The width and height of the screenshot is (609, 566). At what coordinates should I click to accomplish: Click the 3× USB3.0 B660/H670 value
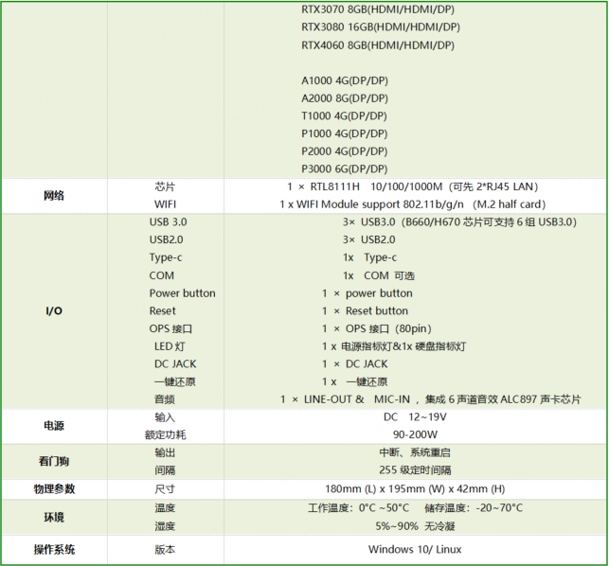459,222
